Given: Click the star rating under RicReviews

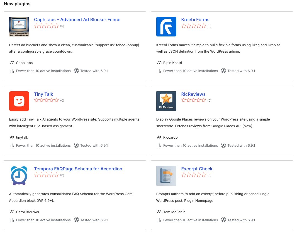Looking at the screenshot, I should (194, 100).
